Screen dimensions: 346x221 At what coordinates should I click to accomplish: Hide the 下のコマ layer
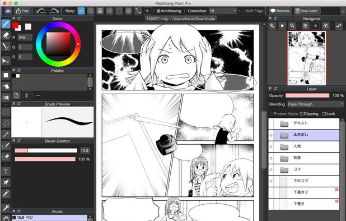point(271,181)
